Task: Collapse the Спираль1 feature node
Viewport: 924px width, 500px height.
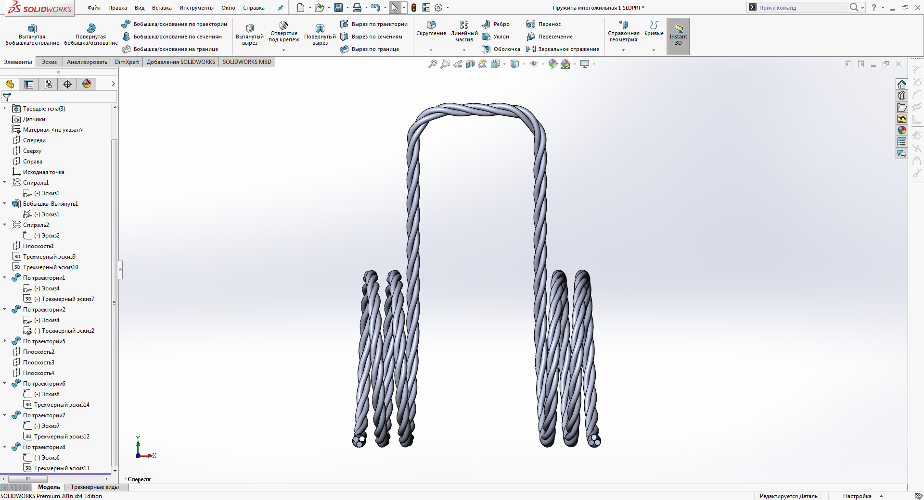Action: [x=5, y=182]
